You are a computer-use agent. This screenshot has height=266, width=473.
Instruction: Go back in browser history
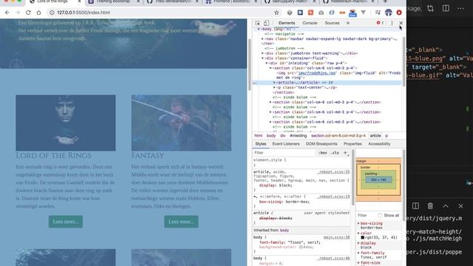7,13
